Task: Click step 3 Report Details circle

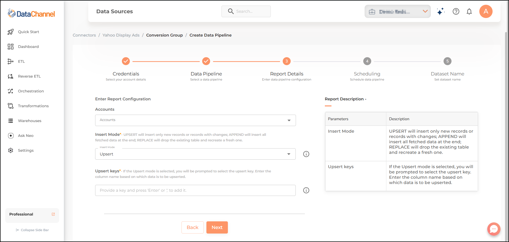Action: coord(287,61)
